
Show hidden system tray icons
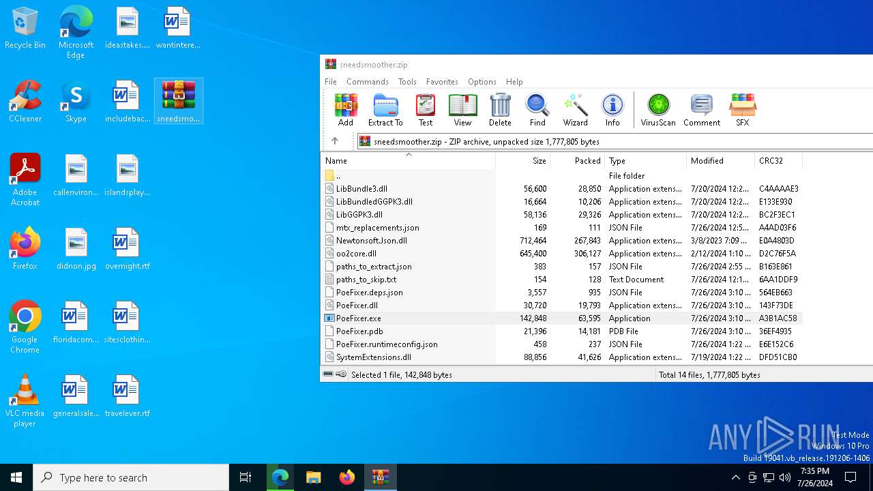tap(735, 477)
